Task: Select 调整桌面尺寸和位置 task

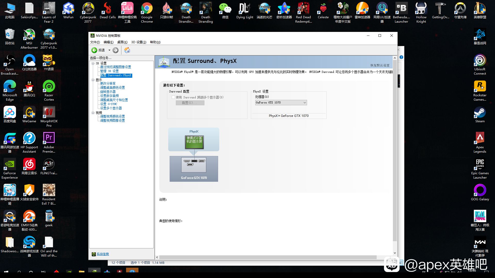Action: point(114,100)
